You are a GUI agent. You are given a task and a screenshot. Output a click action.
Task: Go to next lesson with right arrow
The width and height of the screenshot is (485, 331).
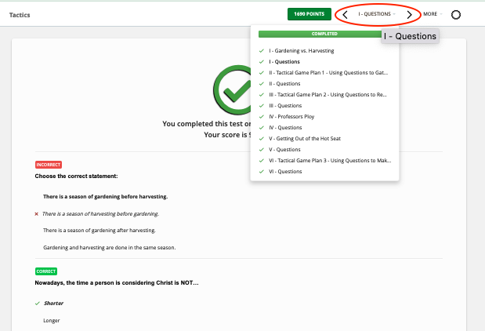coord(409,14)
